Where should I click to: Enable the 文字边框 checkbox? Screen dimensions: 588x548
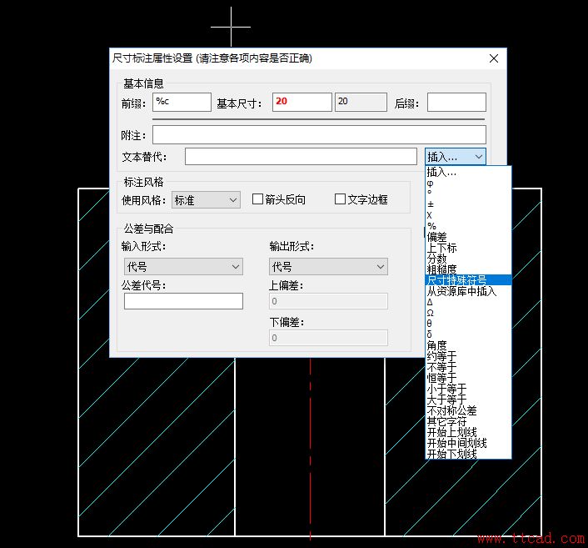(x=340, y=199)
